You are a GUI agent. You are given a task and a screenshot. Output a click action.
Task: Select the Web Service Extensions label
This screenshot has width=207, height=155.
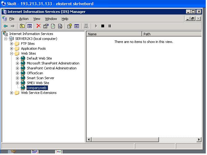click(x=39, y=93)
